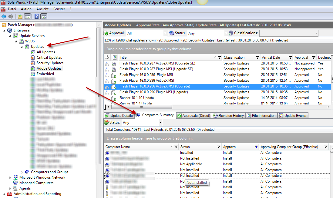This screenshot has width=333, height=198.
Task: Select Security Updates in the tree
Action: pos(50,63)
